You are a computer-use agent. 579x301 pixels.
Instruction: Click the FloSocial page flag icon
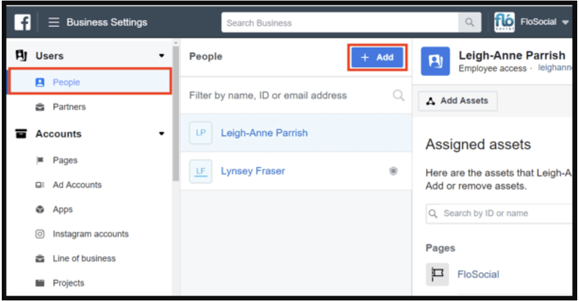tap(436, 274)
